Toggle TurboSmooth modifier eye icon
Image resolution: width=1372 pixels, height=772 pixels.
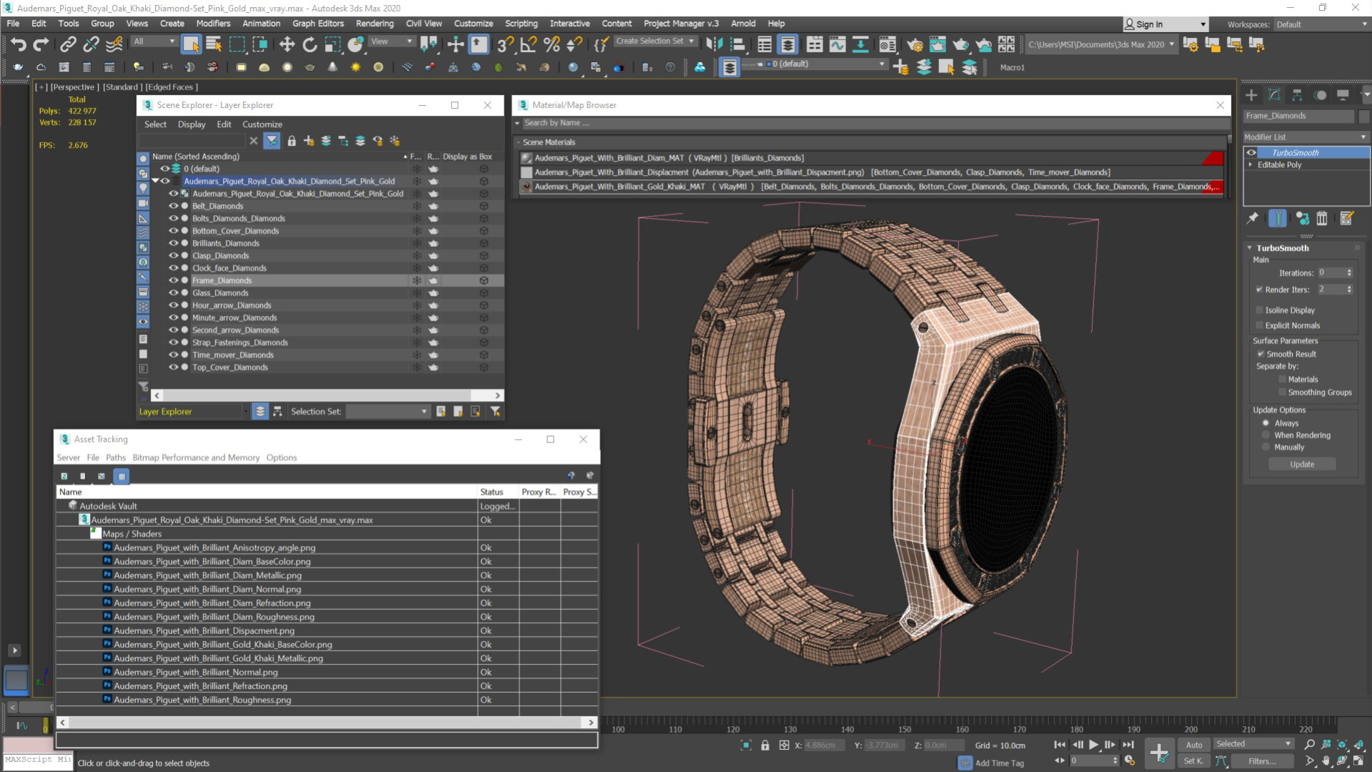coord(1251,152)
